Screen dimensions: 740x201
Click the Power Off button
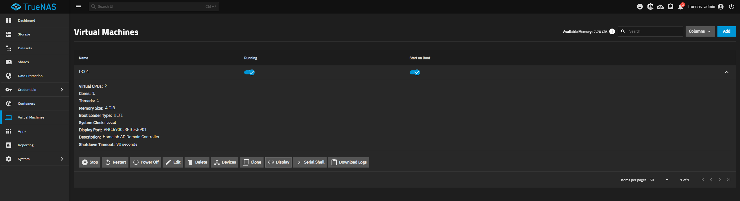coord(146,162)
